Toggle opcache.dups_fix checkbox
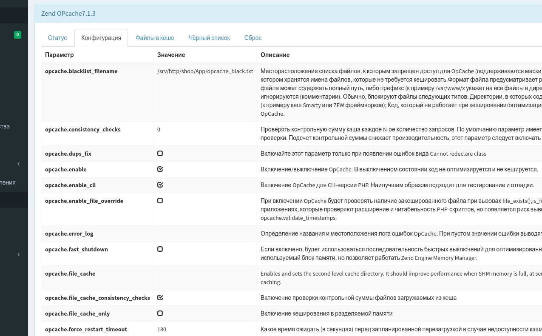 pos(160,153)
